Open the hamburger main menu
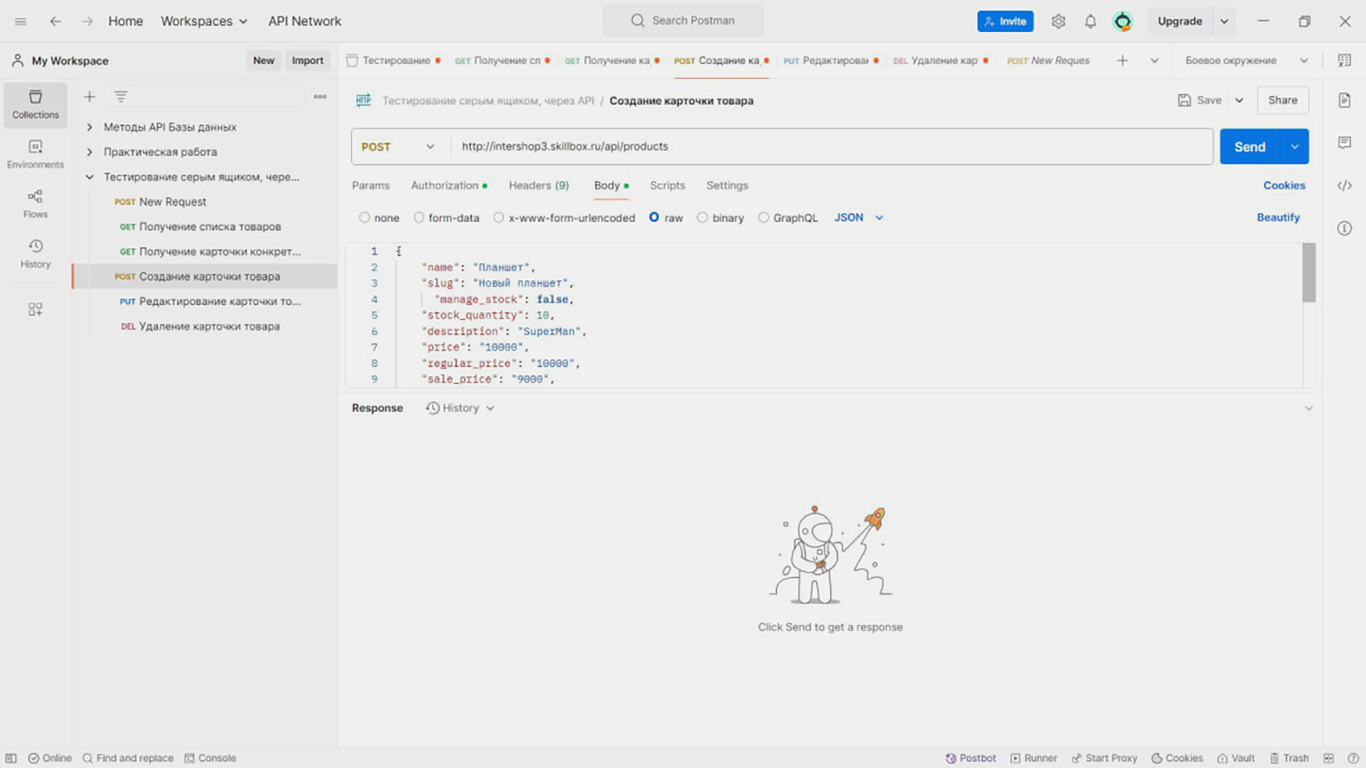1366x768 pixels. click(x=20, y=21)
